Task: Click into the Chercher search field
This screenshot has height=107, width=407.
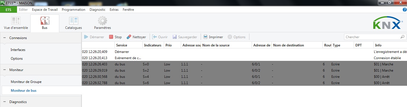Action: point(372,37)
